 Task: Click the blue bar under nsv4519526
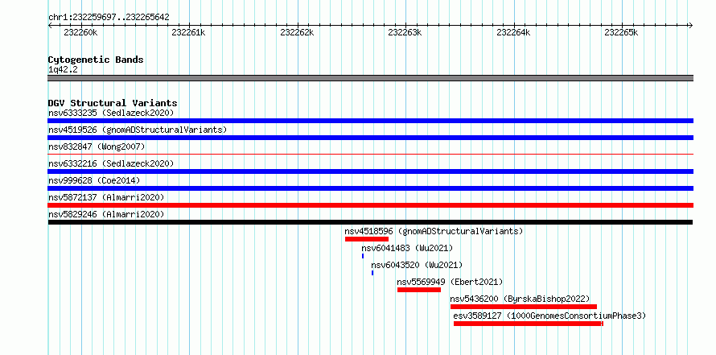point(370,138)
